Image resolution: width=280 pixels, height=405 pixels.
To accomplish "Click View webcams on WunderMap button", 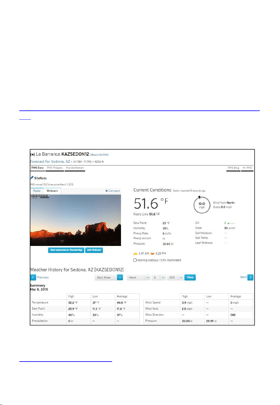I will (66, 250).
